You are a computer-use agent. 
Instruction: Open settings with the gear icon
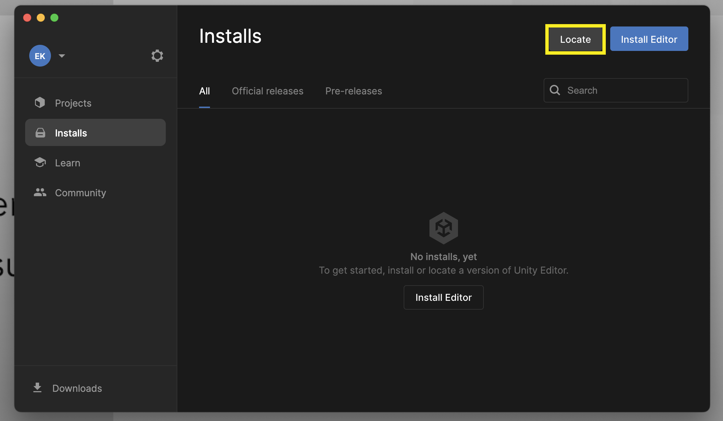coord(157,56)
